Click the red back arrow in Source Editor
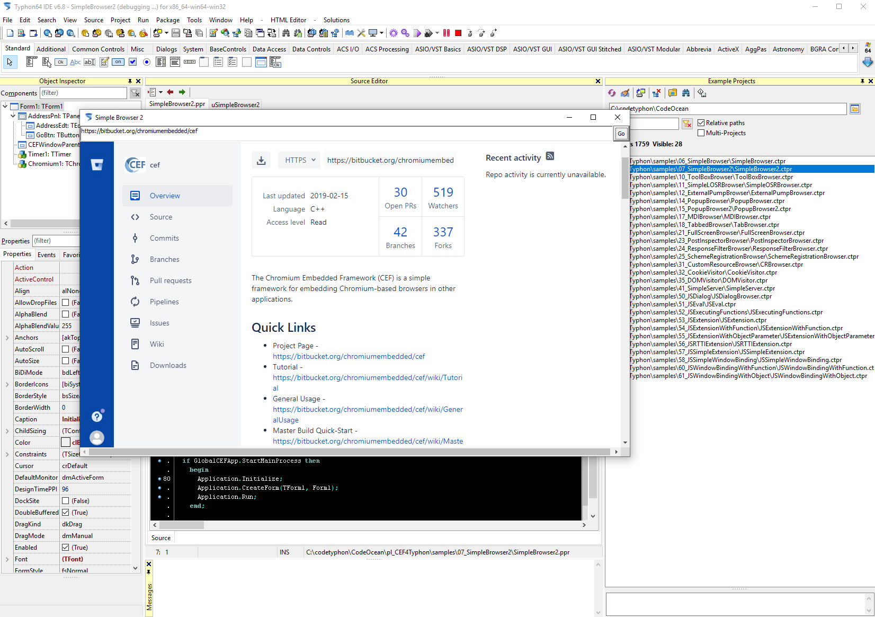The image size is (875, 617). click(x=170, y=92)
